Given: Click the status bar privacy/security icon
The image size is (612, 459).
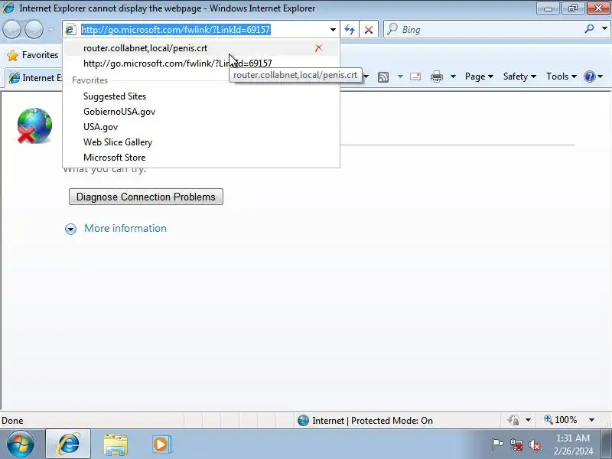Looking at the screenshot, I should pos(513,420).
